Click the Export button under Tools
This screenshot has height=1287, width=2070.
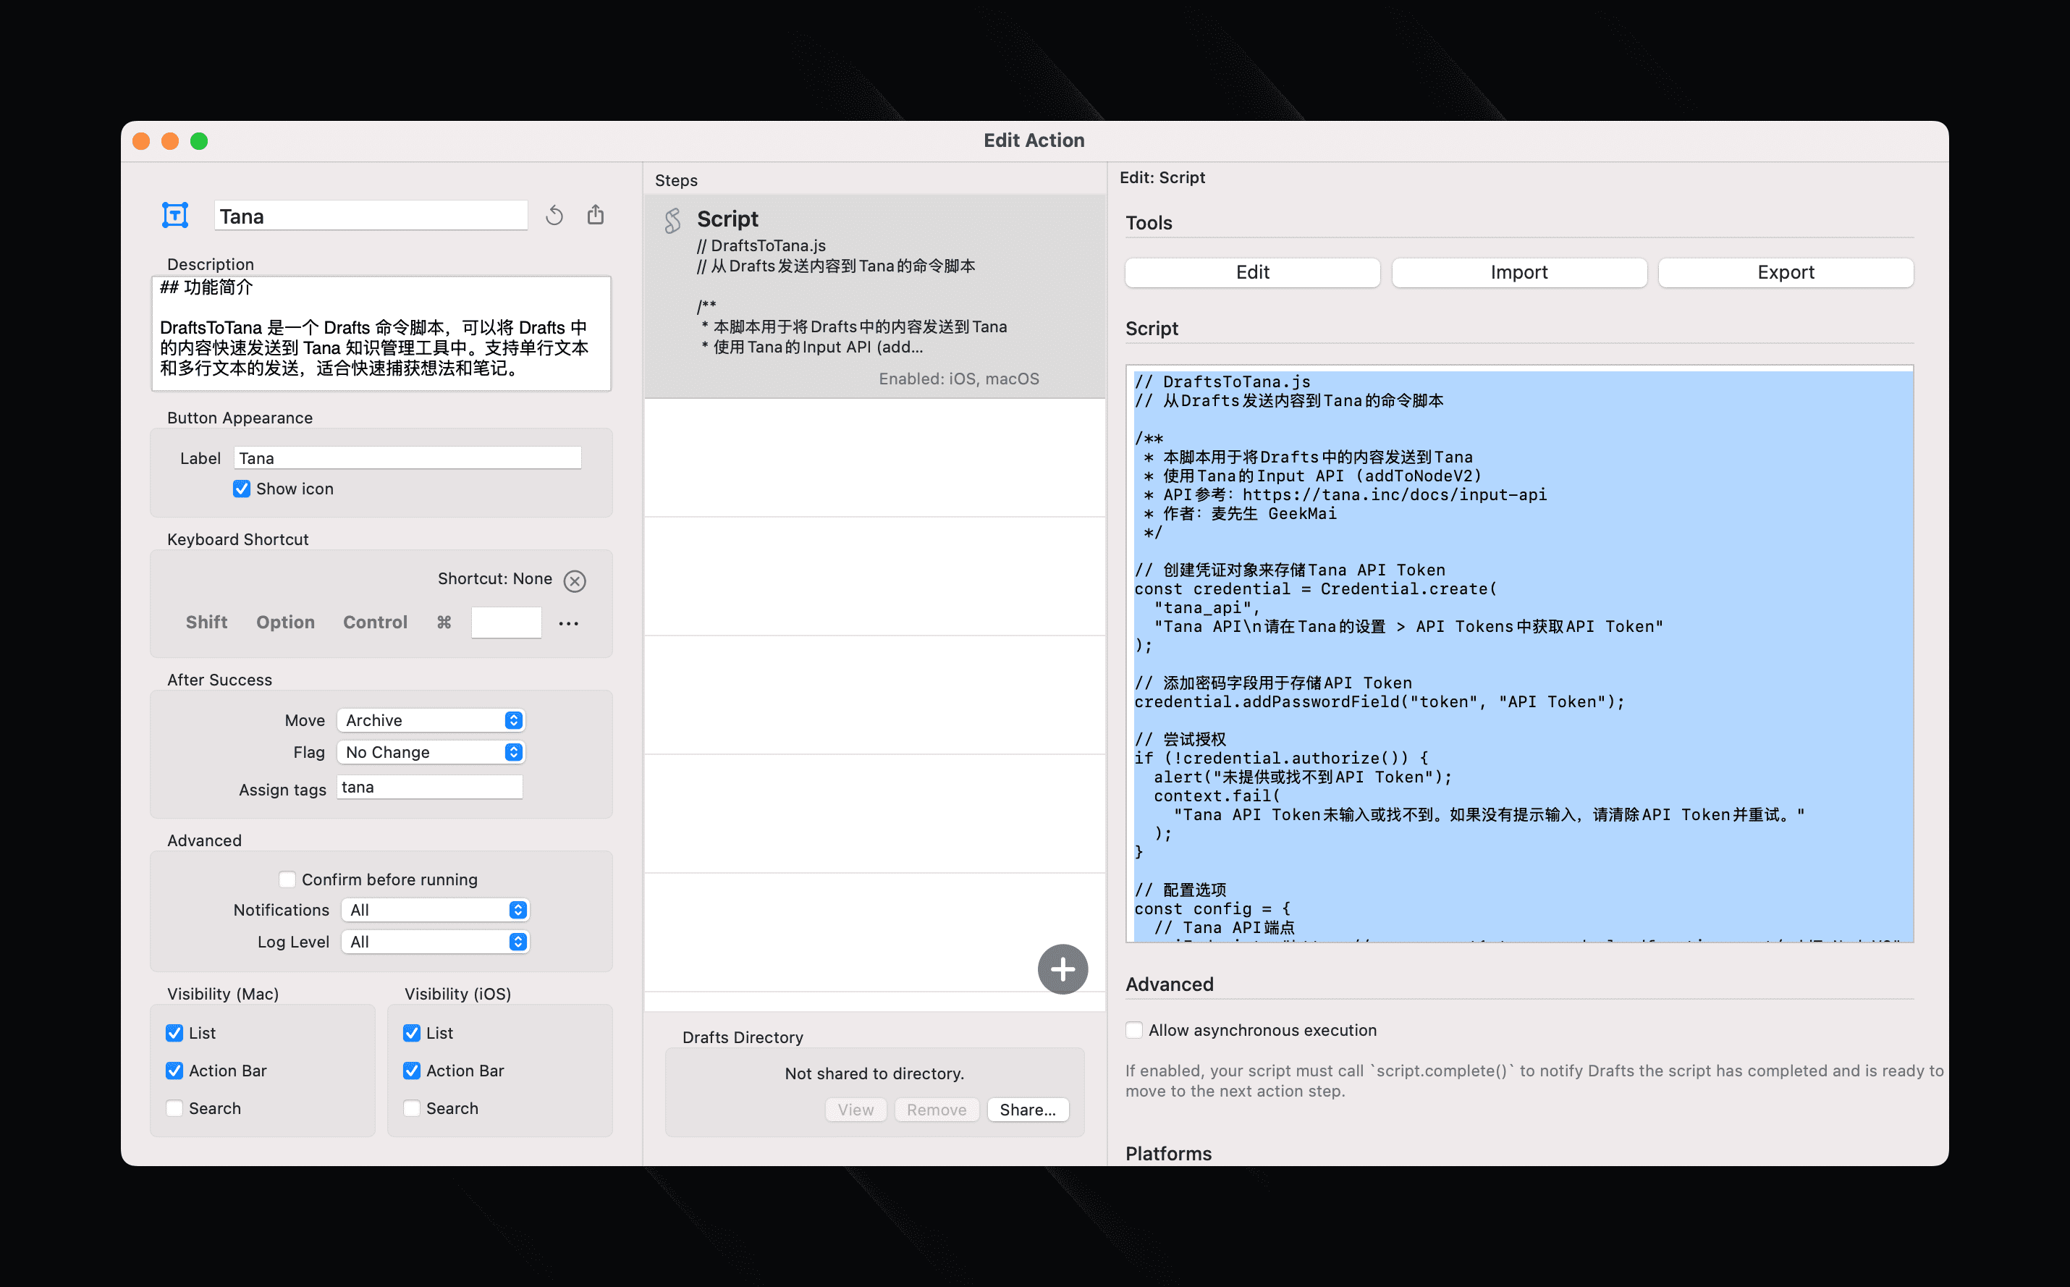pyautogui.click(x=1786, y=272)
